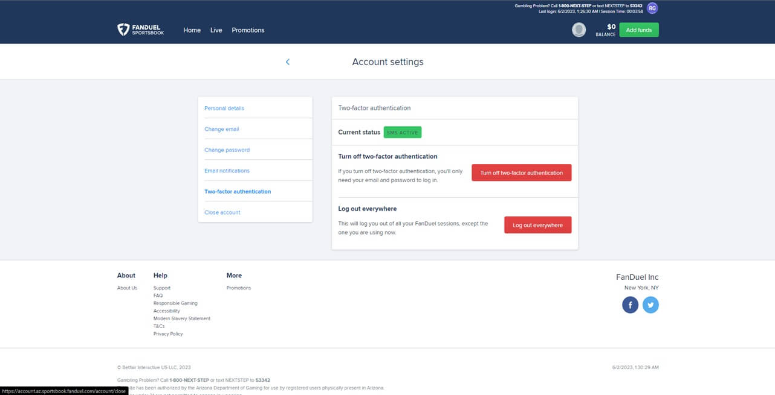775x395 pixels.
Task: Click the FanDuel Inc footer heading
Action: [x=637, y=277]
